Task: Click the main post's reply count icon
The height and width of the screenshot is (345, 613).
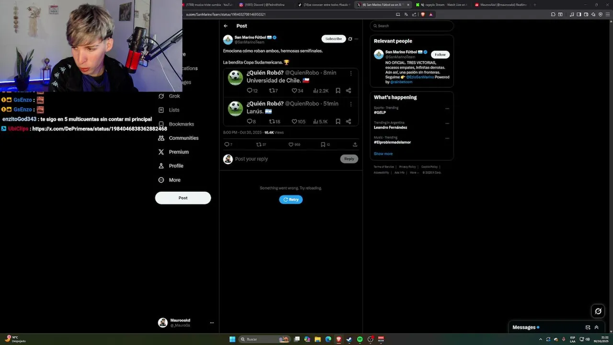Action: [227, 144]
